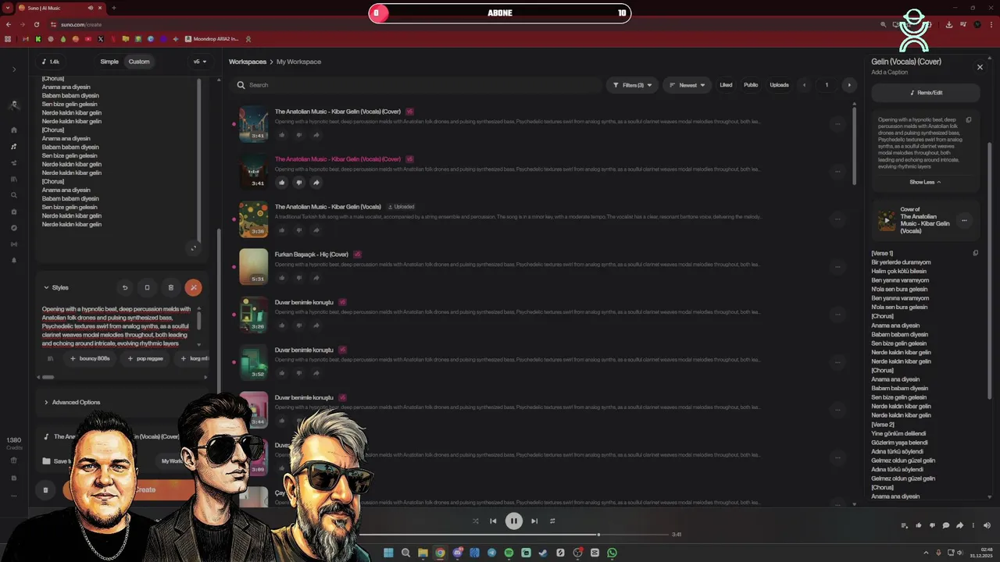
Task: Go to previous page of songs
Action: tap(804, 85)
